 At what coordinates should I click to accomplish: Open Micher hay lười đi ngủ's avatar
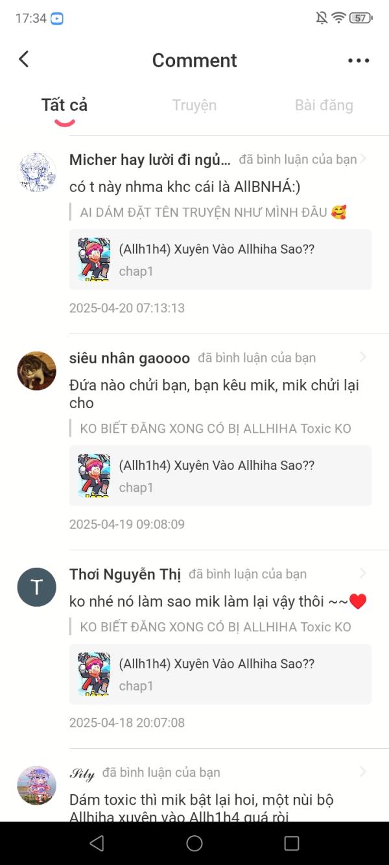pyautogui.click(x=36, y=173)
